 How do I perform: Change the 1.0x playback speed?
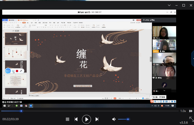[183, 111]
